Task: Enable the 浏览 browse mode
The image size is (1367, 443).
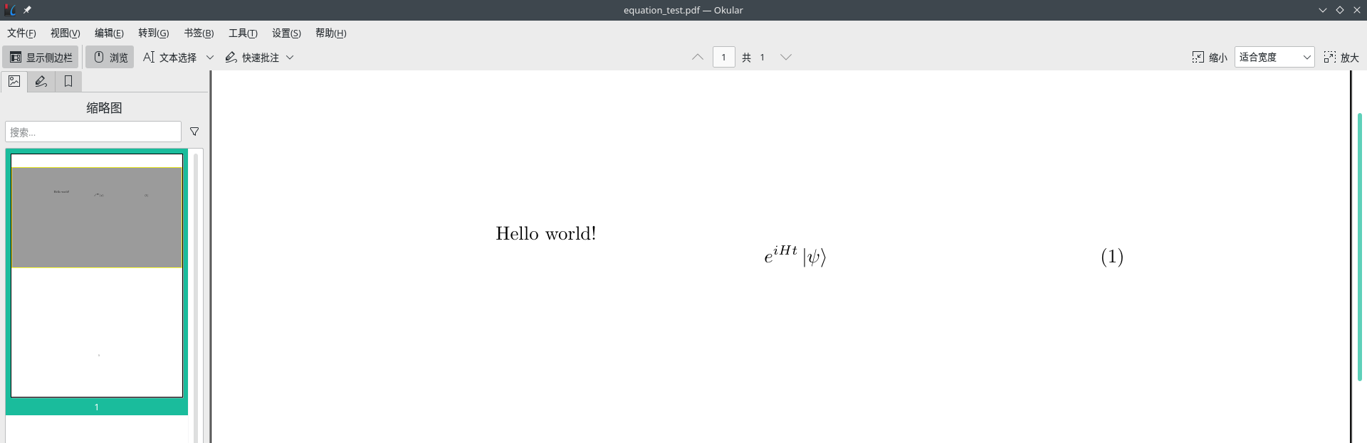Action: tap(110, 58)
